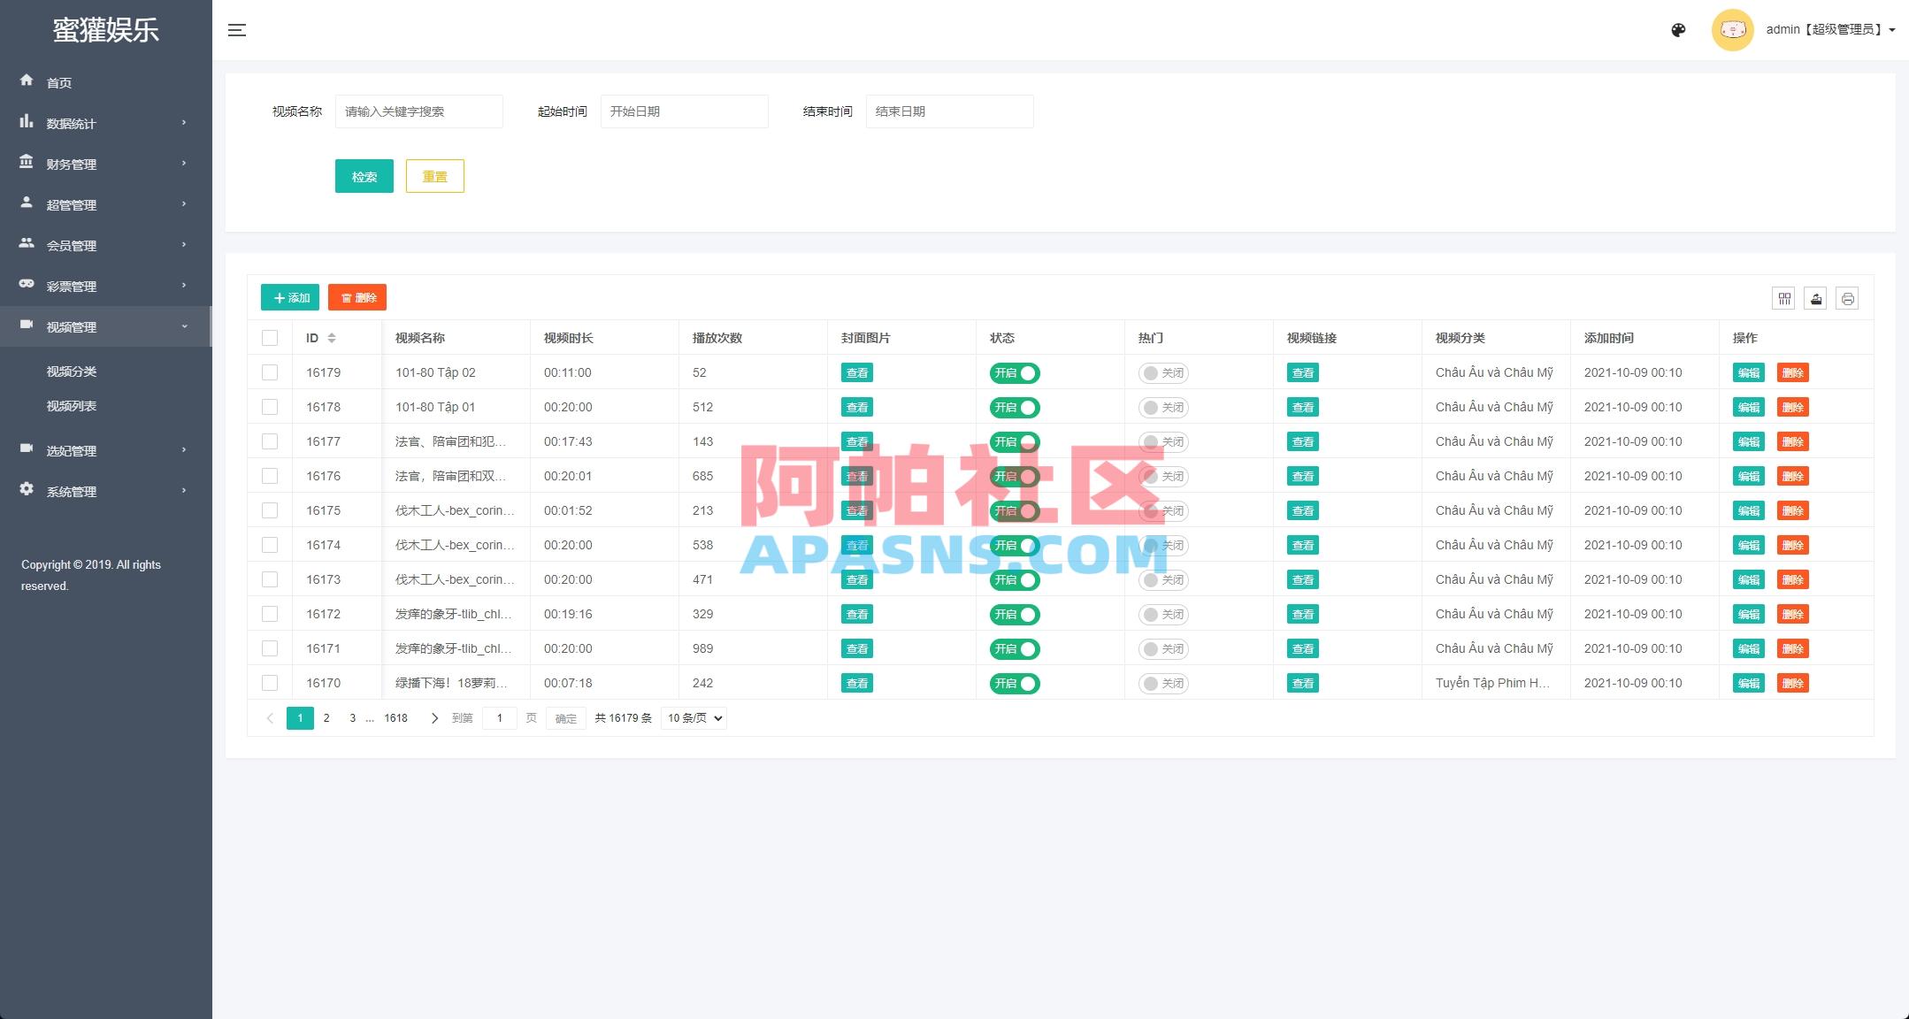
Task: Toggle off 开启 status for video 16179
Action: tap(1015, 372)
